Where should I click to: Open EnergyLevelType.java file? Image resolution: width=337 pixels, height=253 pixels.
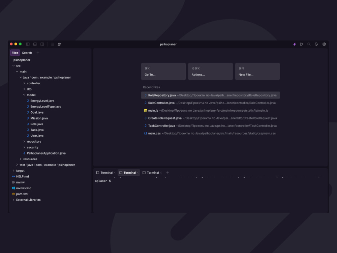[45, 107]
